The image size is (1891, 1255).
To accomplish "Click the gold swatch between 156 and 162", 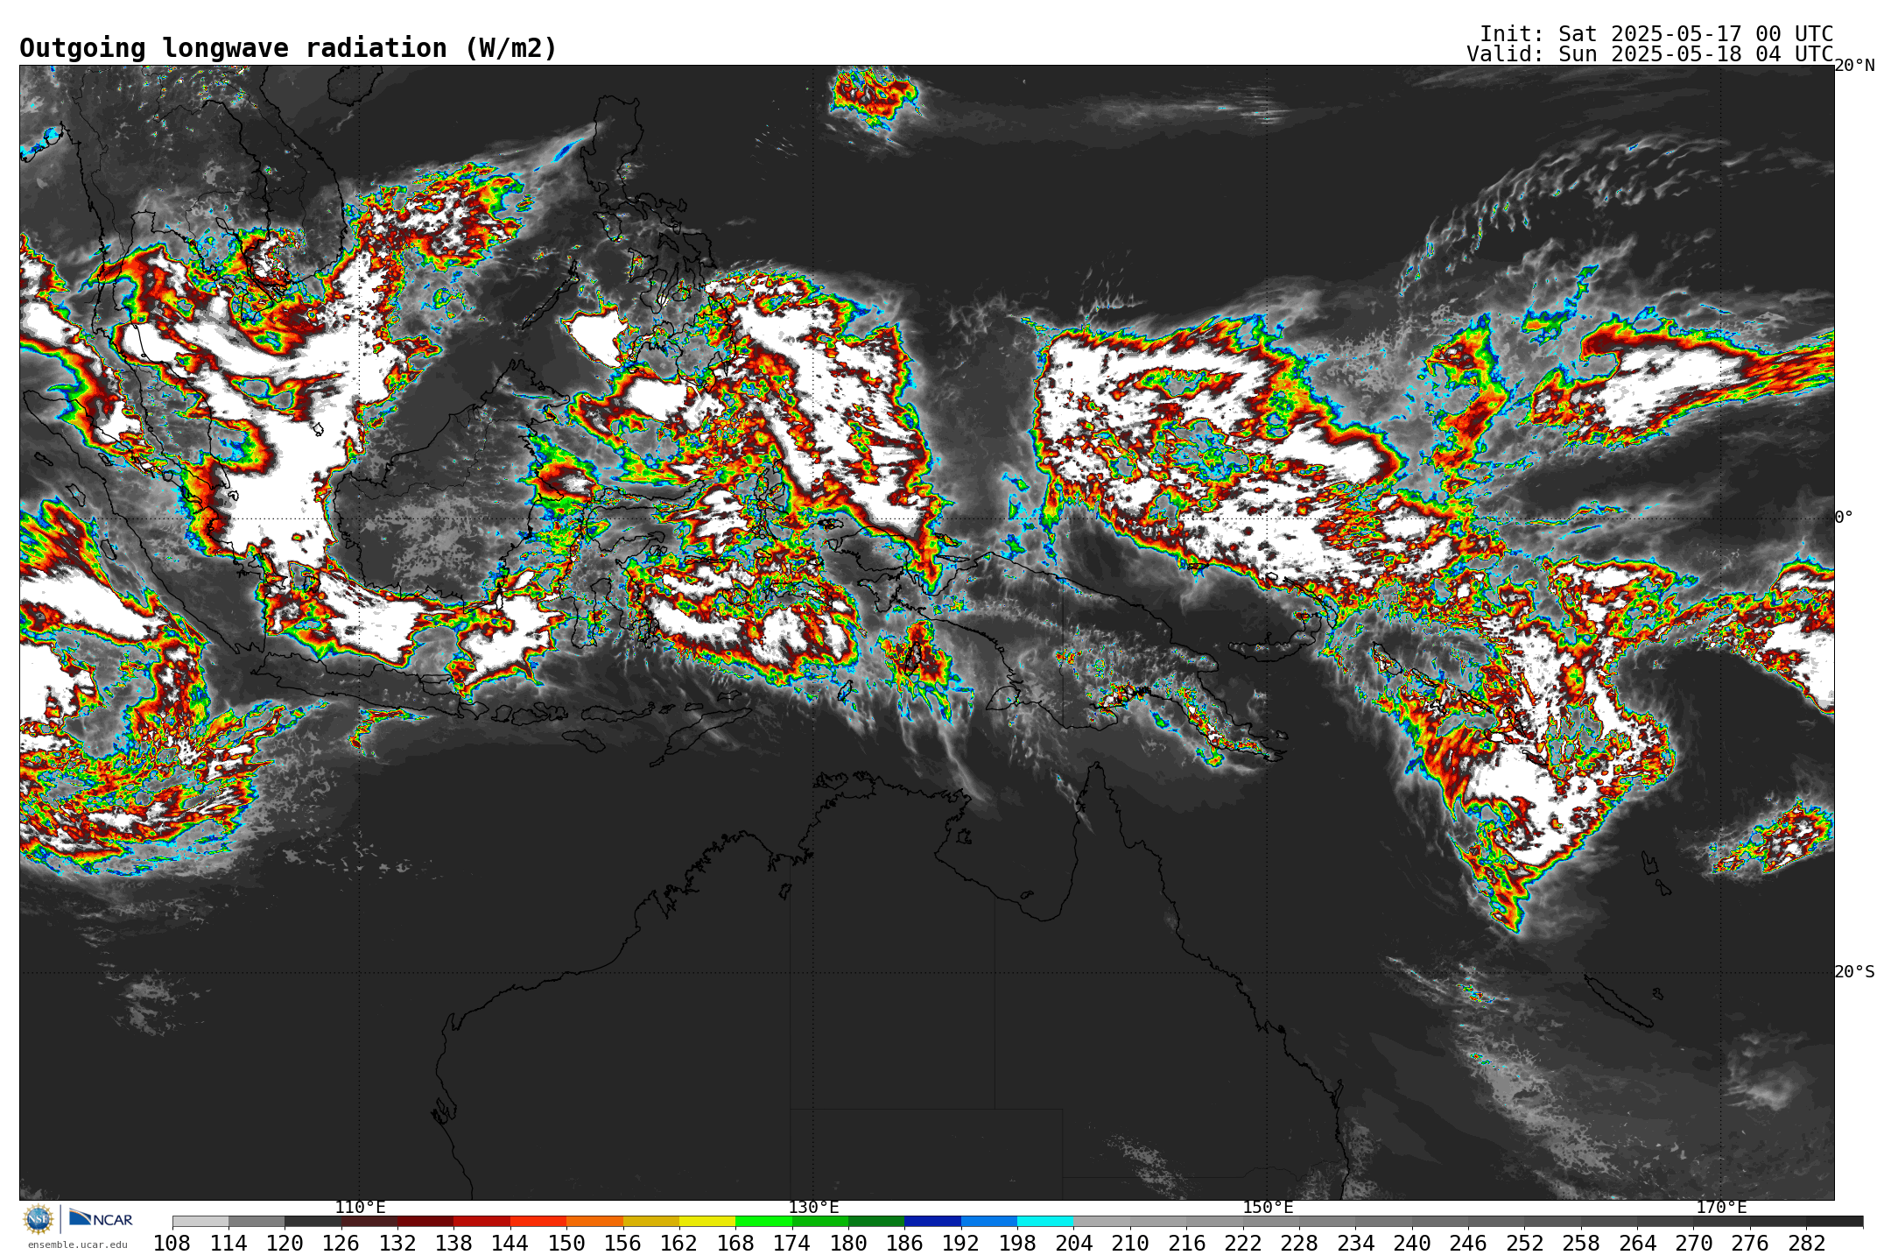I will 651,1221.
